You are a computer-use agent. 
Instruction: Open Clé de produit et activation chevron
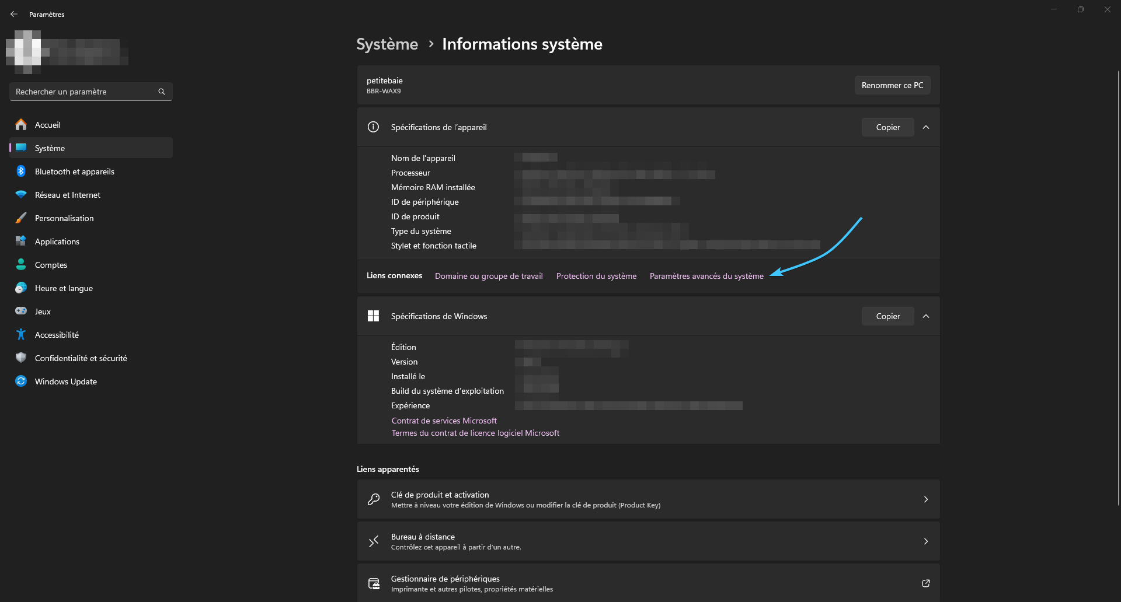click(x=926, y=499)
